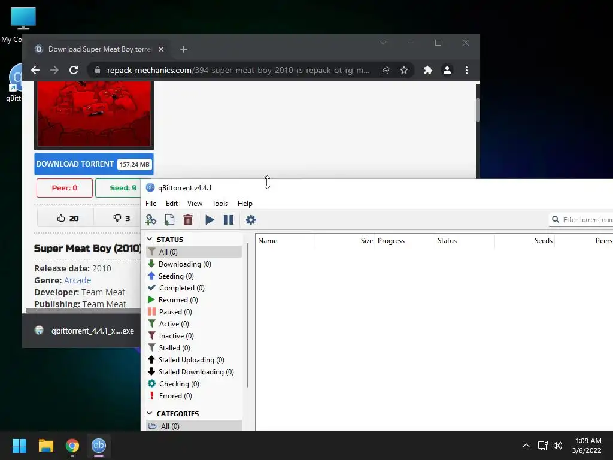Screen dimensions: 613x460
Task: Bookmark page with star icon
Action: (x=404, y=71)
